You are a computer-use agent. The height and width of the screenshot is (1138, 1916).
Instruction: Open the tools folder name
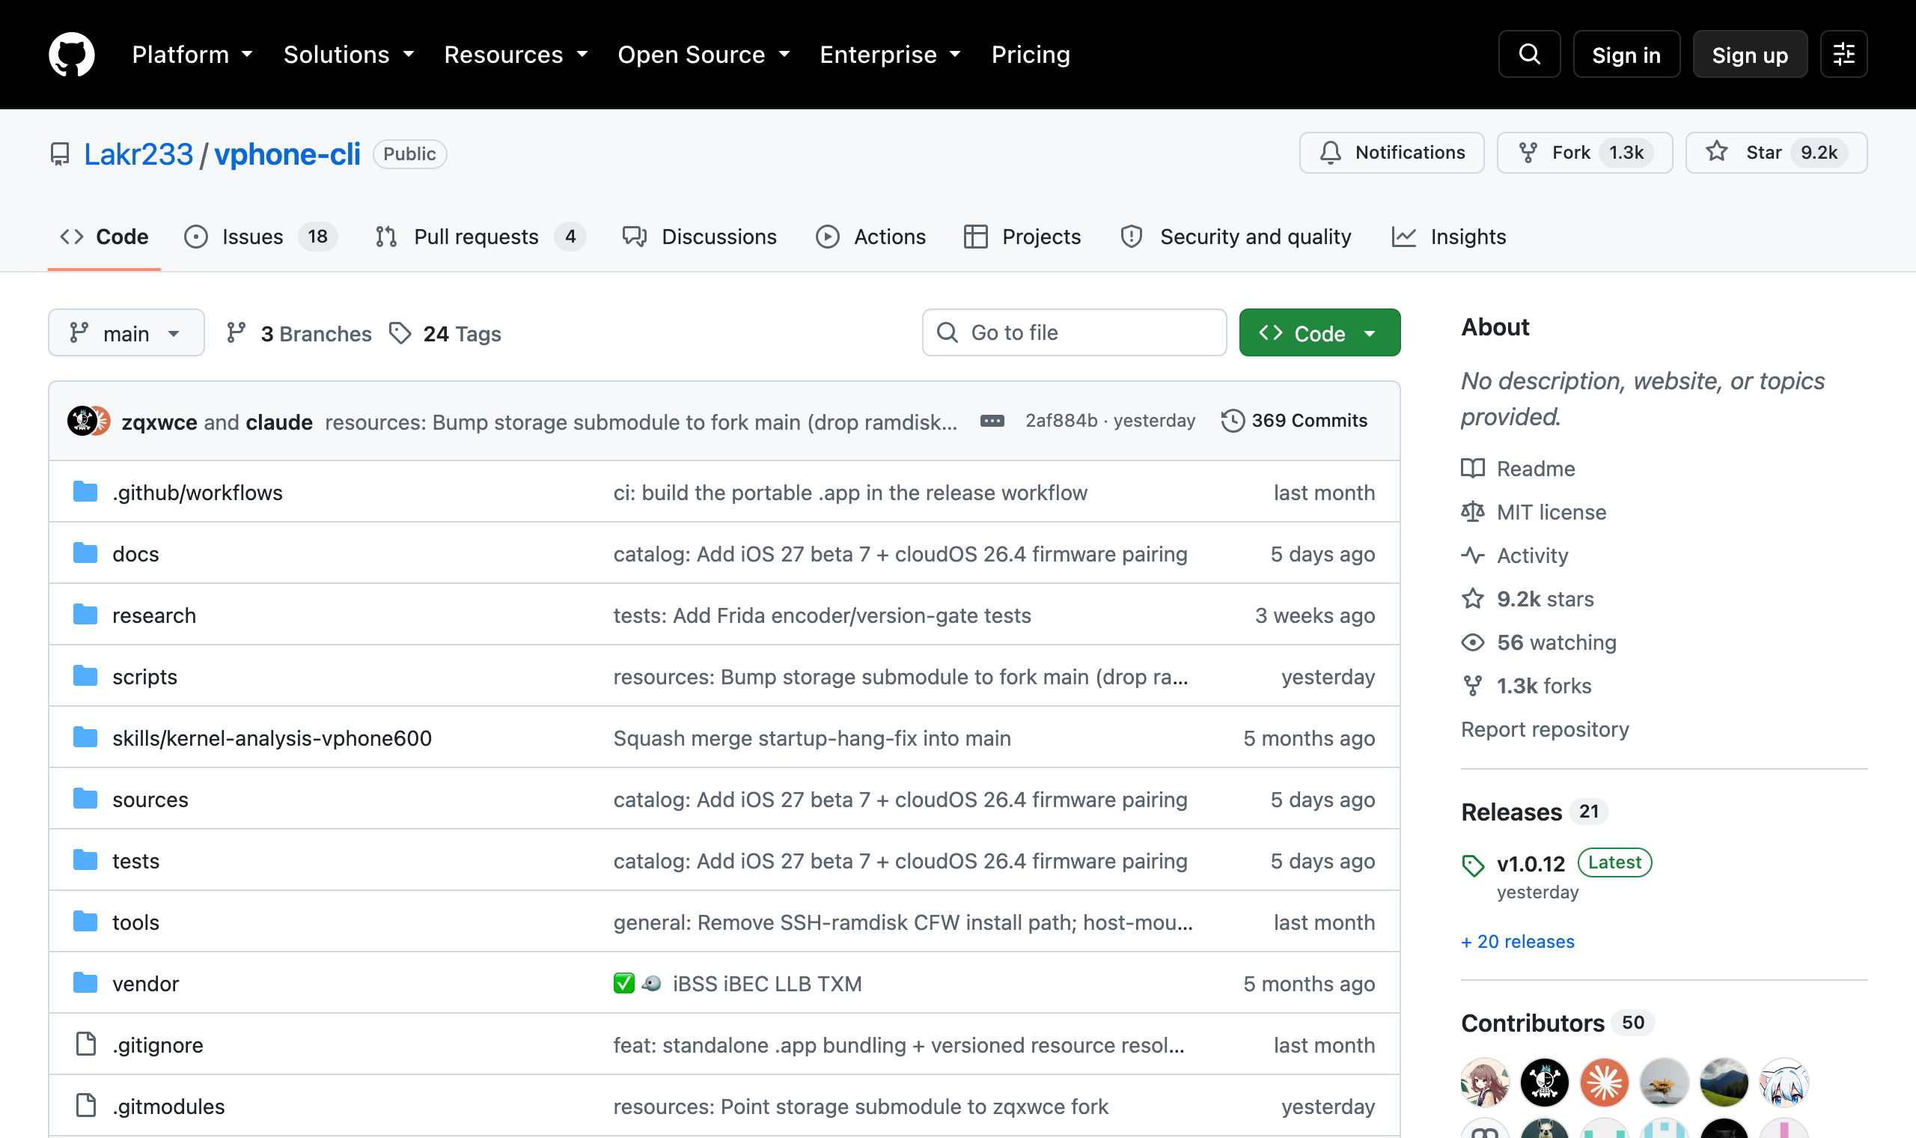(135, 922)
